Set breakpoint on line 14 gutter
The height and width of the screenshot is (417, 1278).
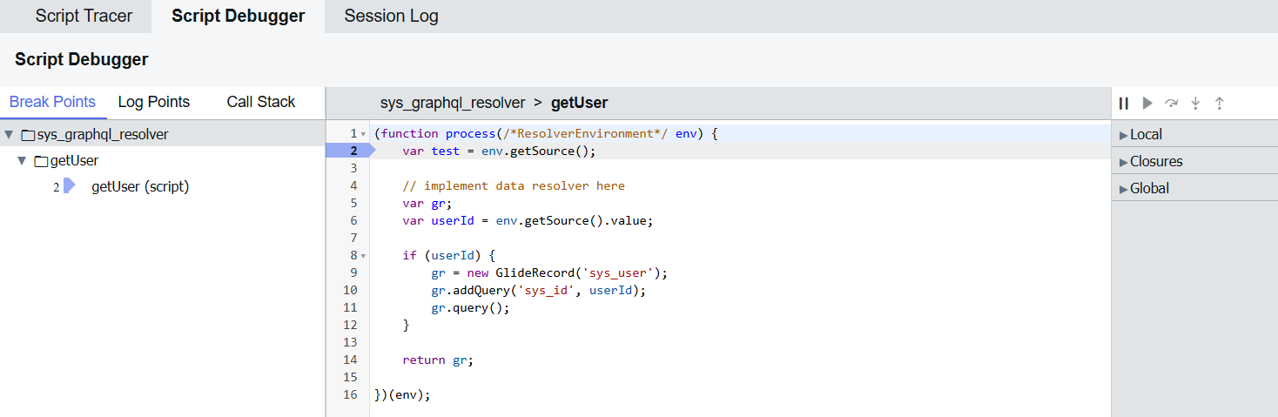pos(349,360)
